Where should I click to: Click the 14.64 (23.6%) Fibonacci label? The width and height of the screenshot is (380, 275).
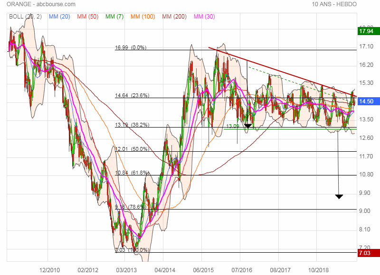click(x=132, y=95)
